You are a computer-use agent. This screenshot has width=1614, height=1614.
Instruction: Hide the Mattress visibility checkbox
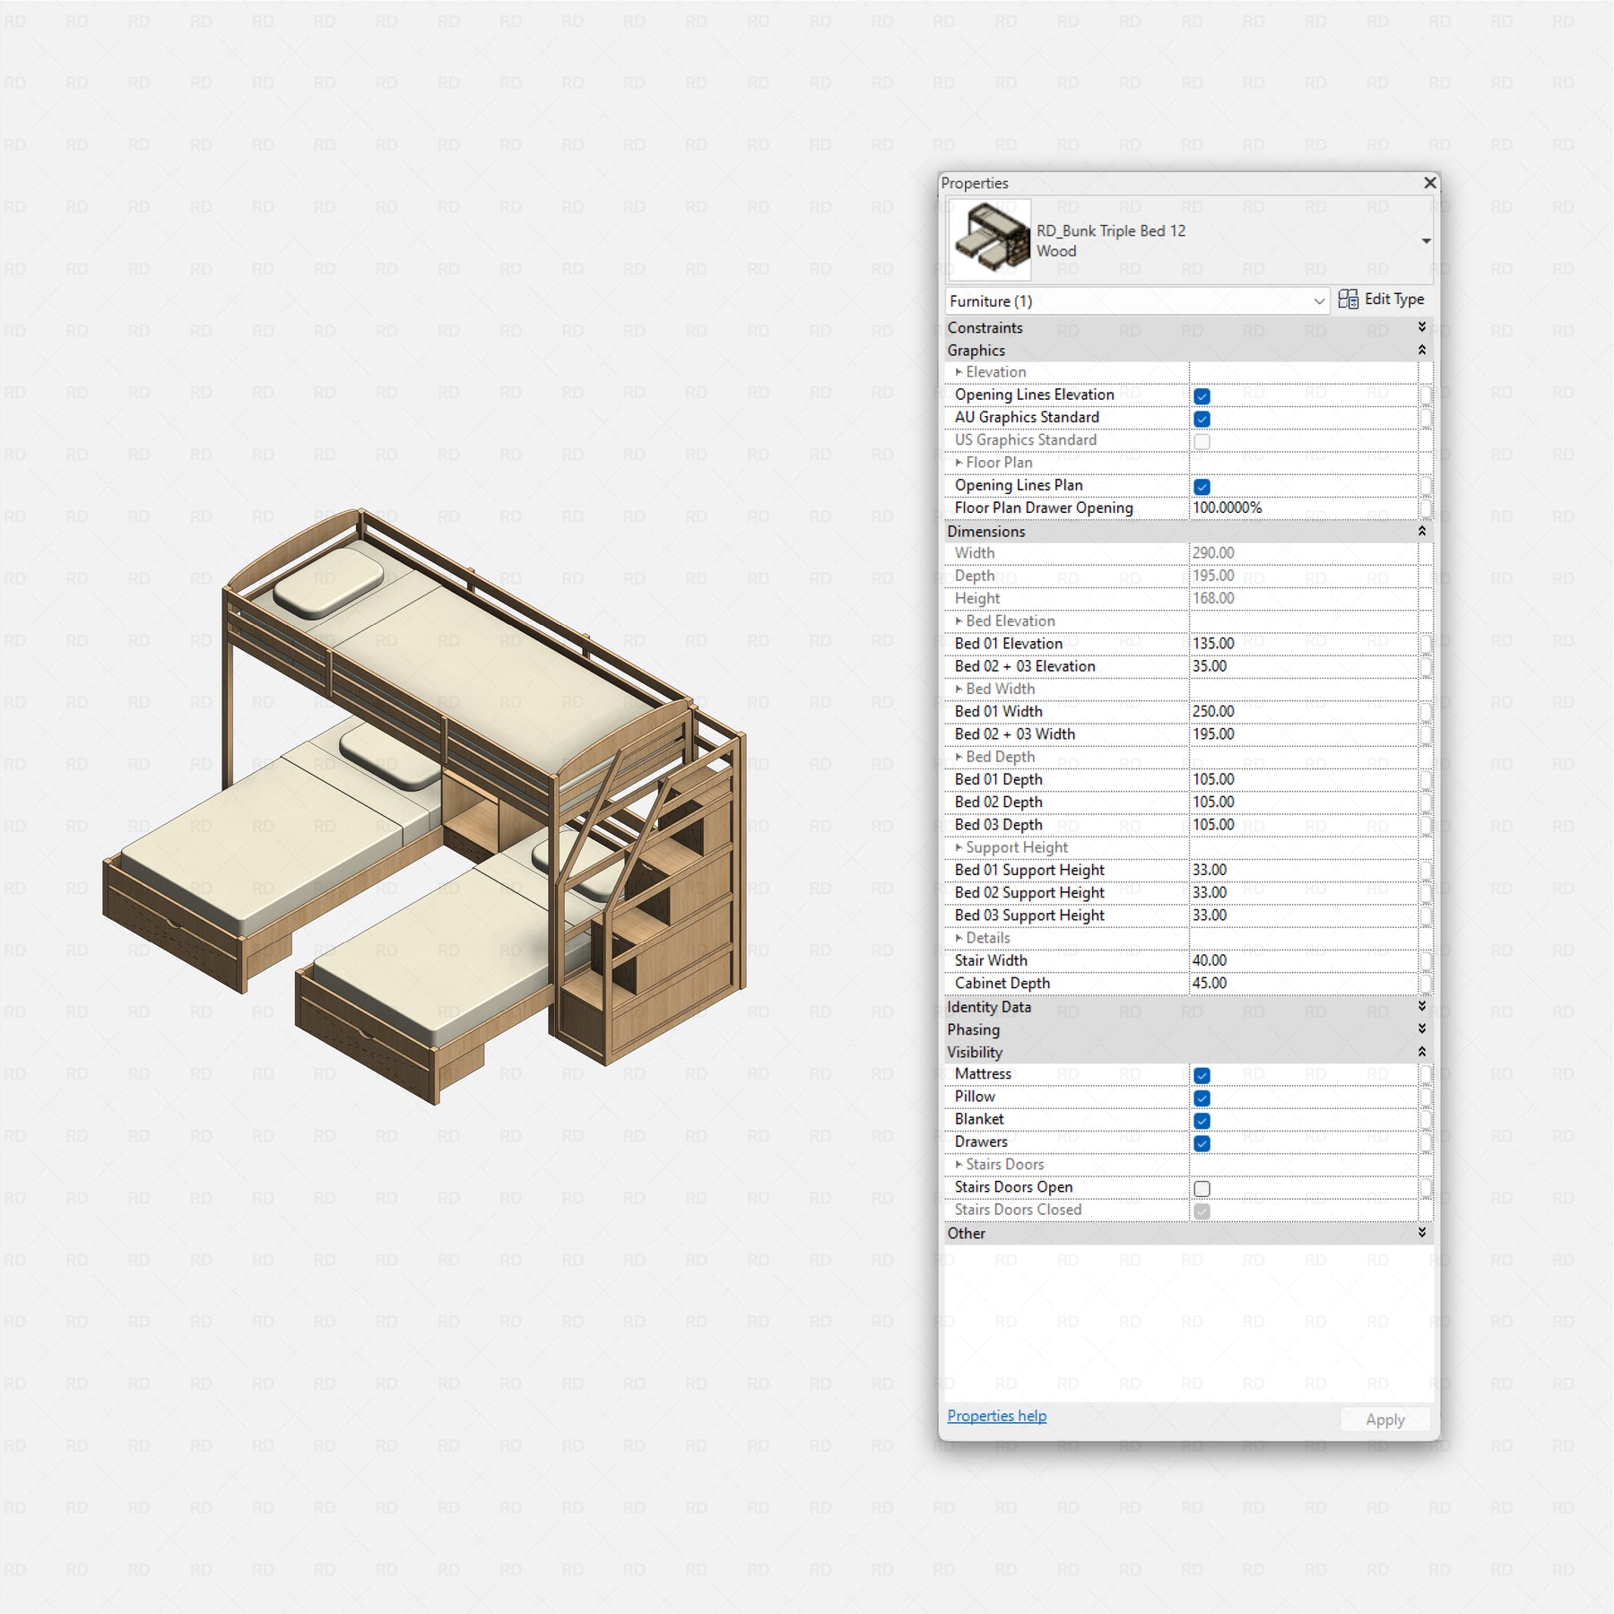click(1202, 1075)
